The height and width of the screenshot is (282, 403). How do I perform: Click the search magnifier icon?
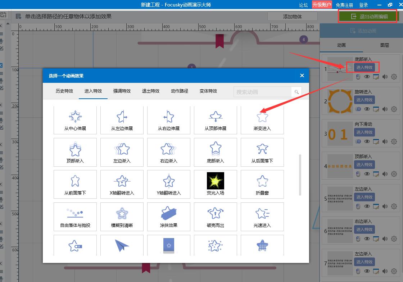click(x=296, y=92)
